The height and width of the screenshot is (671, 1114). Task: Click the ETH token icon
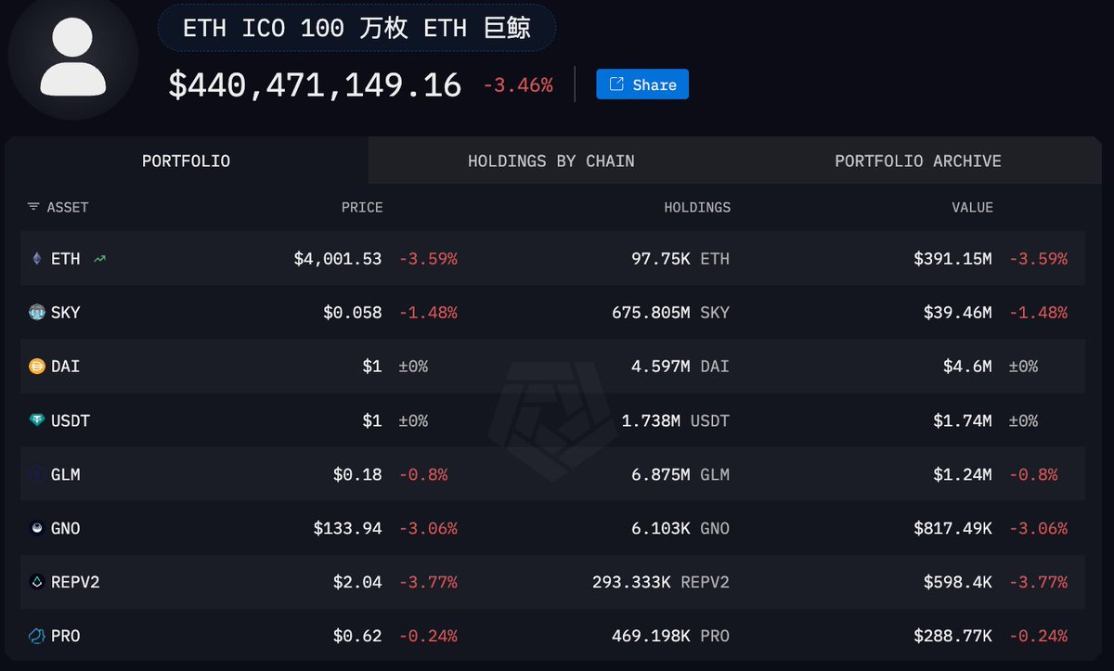pos(37,259)
